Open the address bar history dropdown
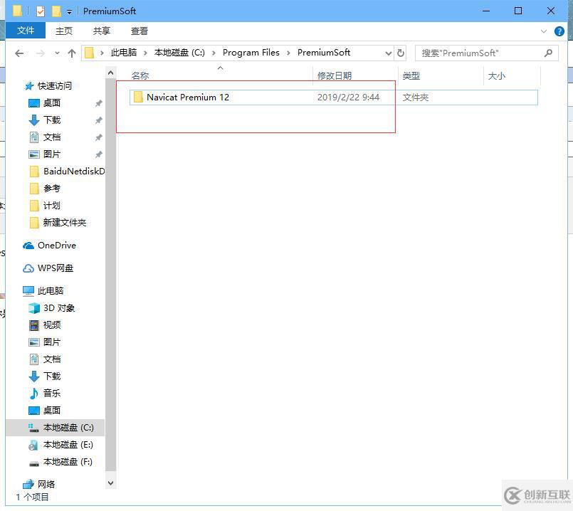The width and height of the screenshot is (573, 511). (389, 53)
